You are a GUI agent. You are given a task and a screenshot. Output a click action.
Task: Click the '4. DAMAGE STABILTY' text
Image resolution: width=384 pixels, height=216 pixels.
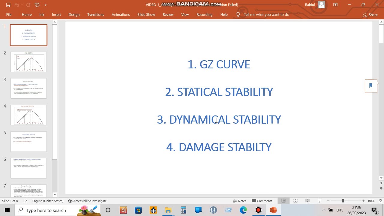pos(219,147)
